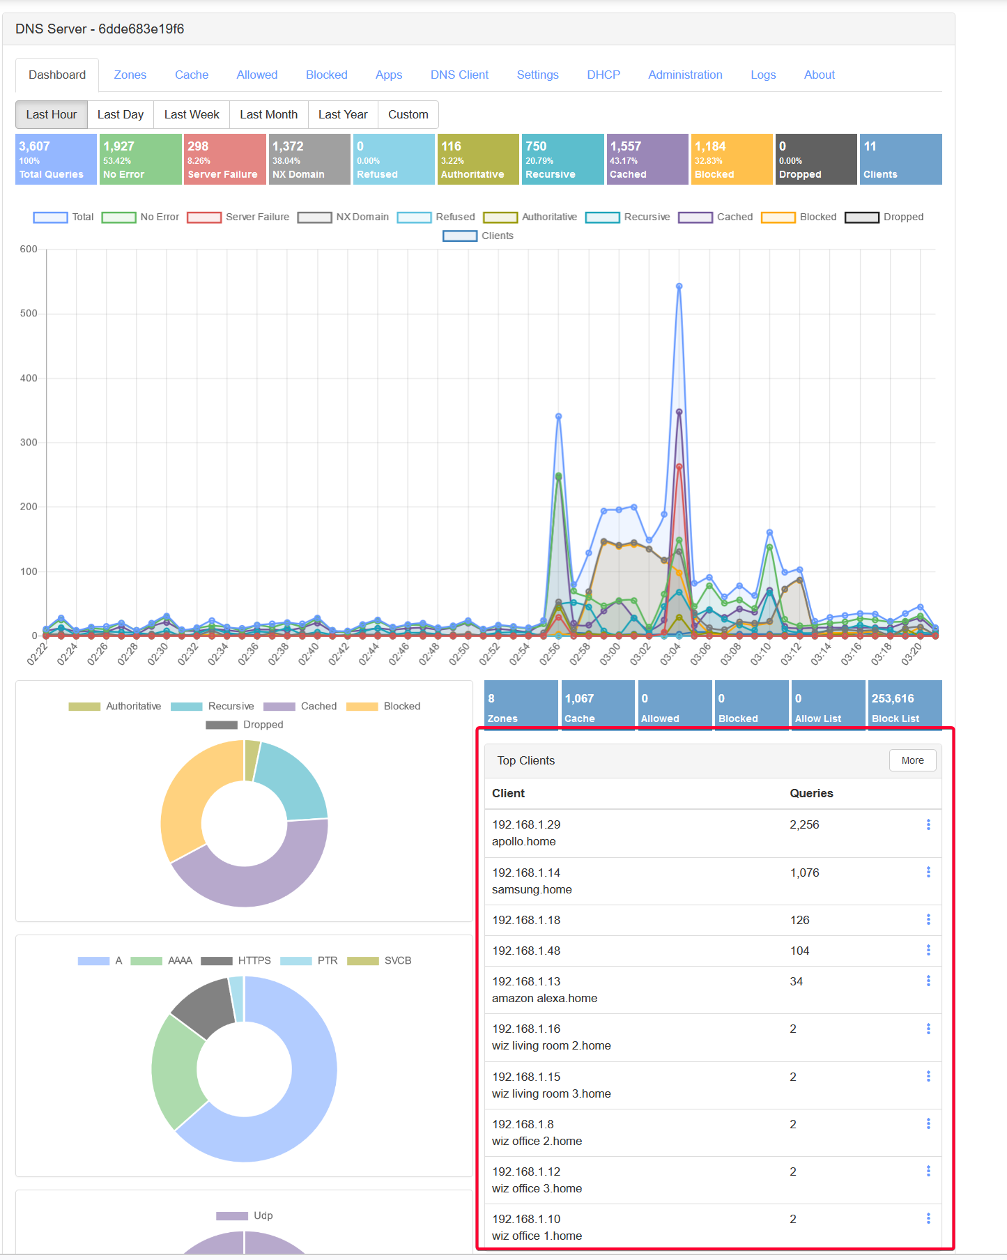Open options menu for wiz living room 2.home

pos(928,1029)
